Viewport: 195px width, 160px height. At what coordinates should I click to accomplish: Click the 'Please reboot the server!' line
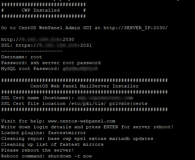tap(38, 150)
